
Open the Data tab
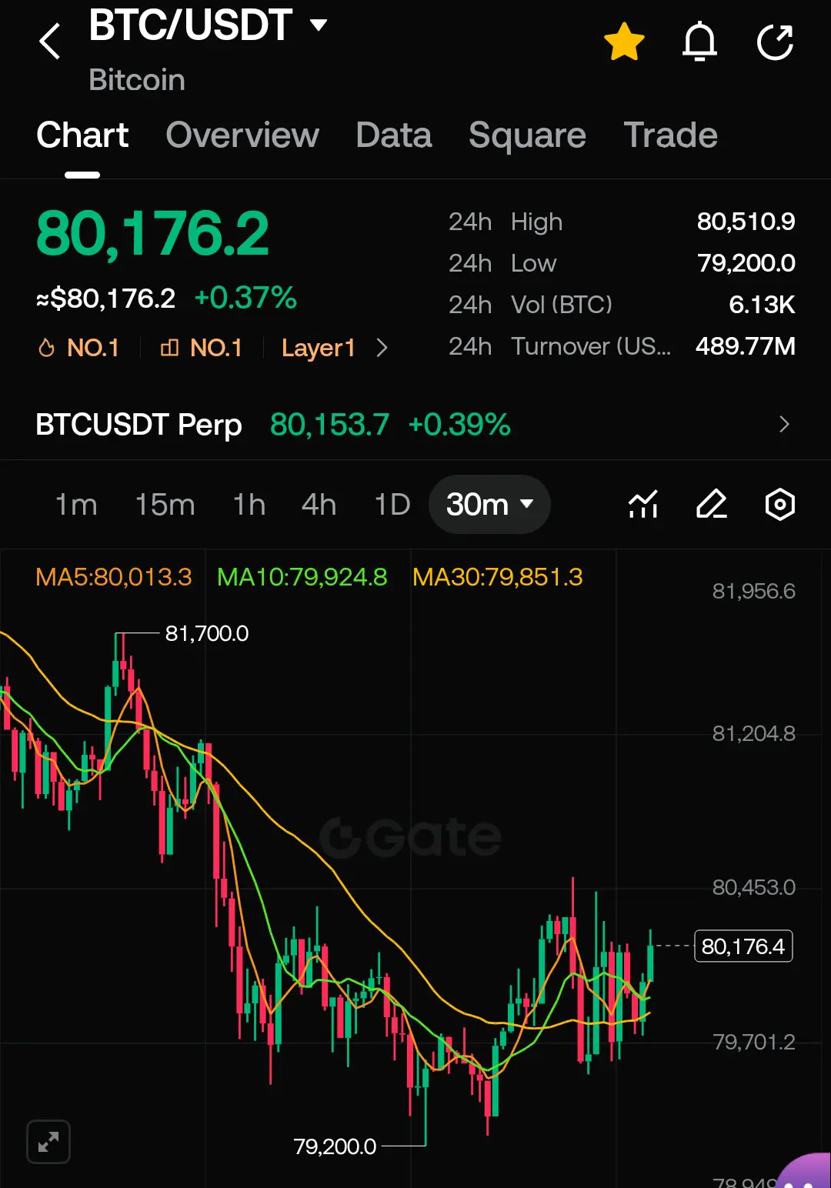394,135
